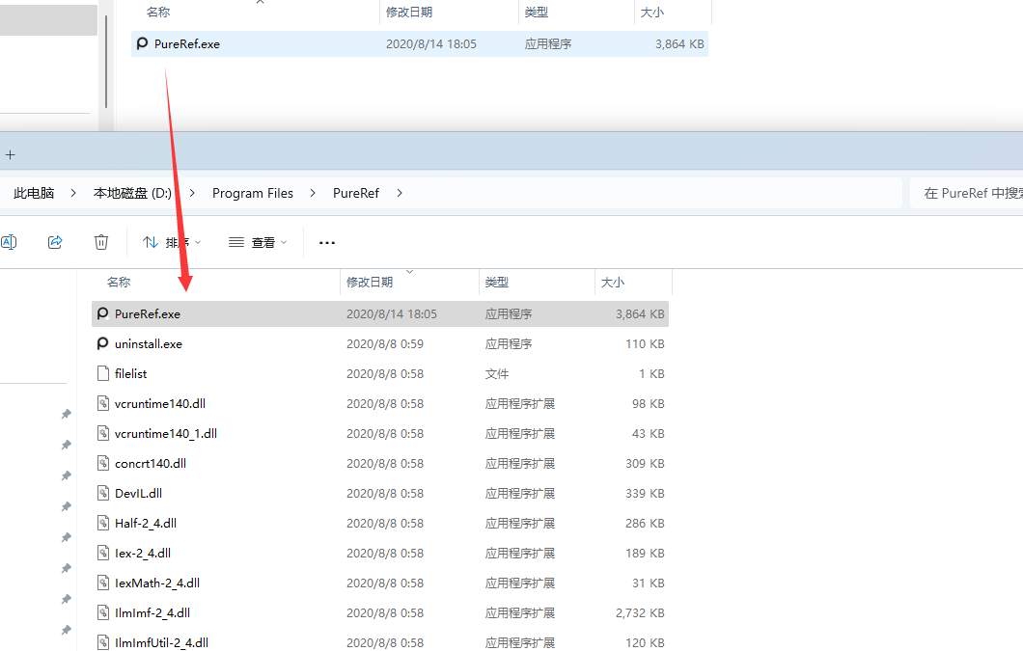1023x651 pixels.
Task: Sort by 名称 column in lower window
Action: [x=119, y=283]
